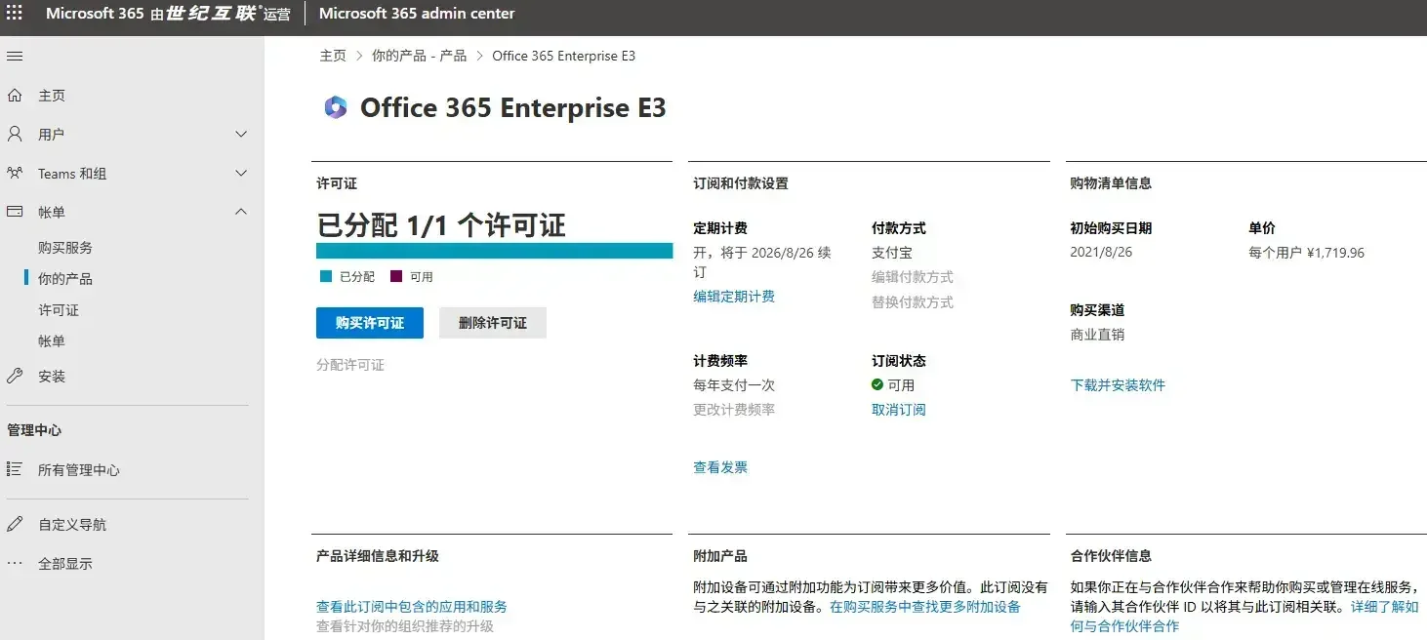
Task: Click the ellipsis icon beside 全部显示
Action: tap(15, 563)
